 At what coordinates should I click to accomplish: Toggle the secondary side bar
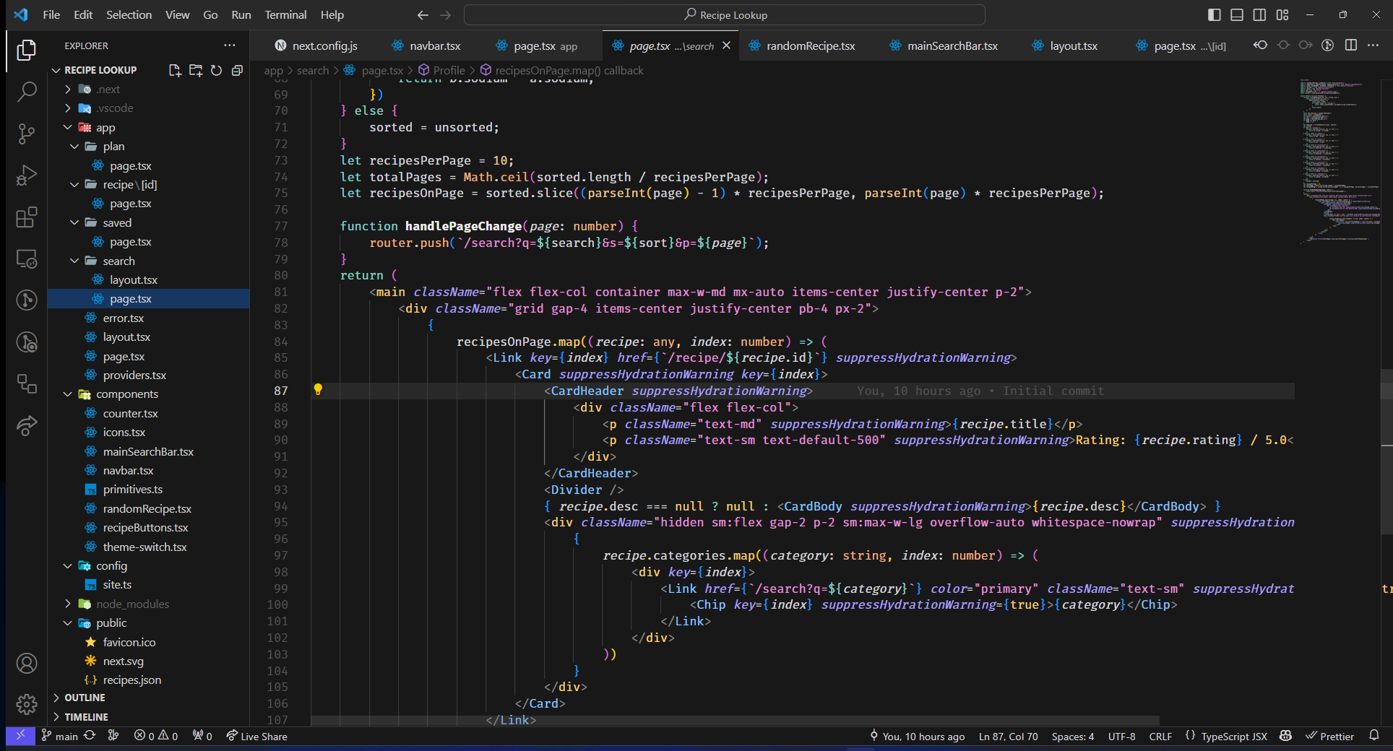(x=1259, y=14)
